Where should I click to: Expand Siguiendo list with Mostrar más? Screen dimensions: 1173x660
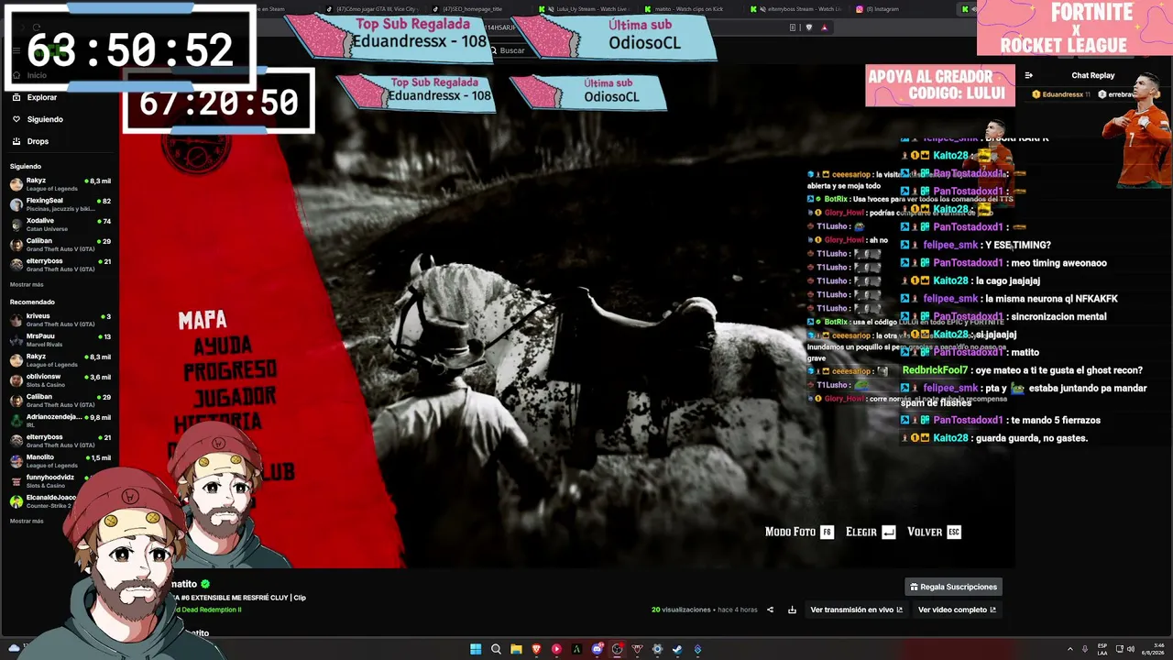coord(27,285)
